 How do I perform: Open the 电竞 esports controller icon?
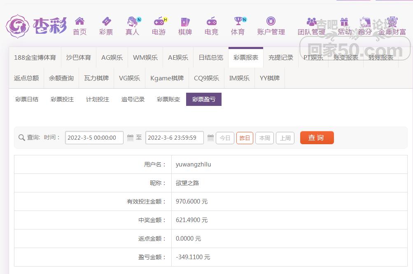[x=211, y=21]
